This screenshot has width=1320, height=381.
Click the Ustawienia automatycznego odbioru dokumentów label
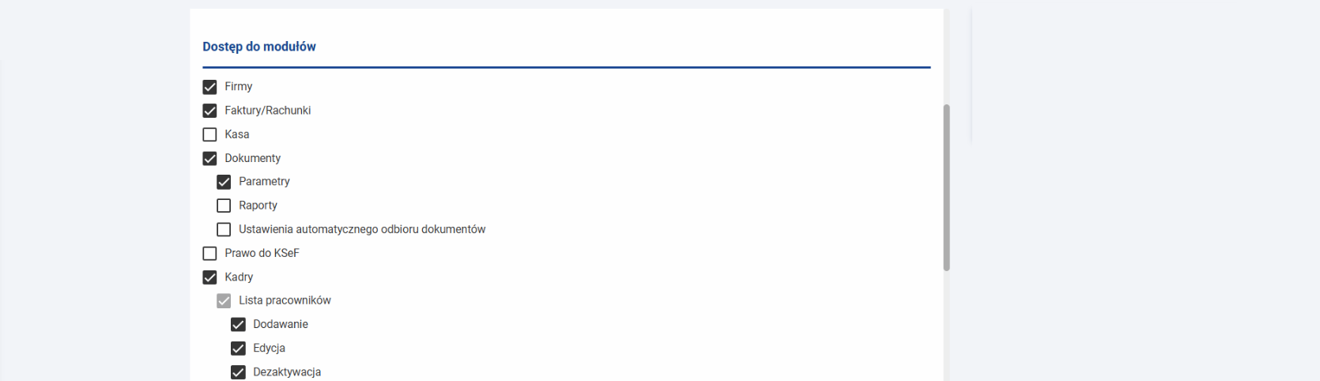tap(362, 229)
